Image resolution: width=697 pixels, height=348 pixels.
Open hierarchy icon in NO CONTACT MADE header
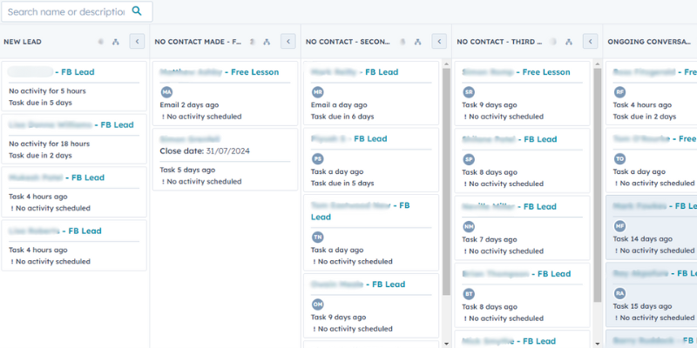pyautogui.click(x=267, y=42)
